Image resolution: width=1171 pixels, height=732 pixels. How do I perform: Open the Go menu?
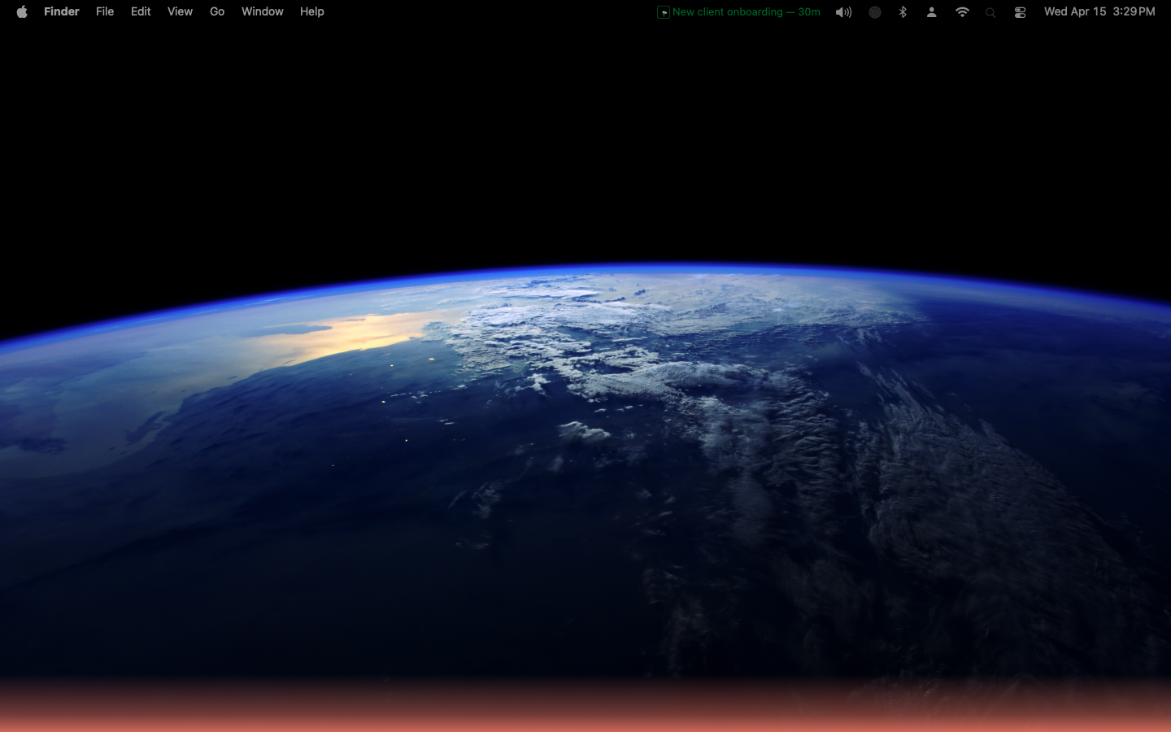[216, 11]
